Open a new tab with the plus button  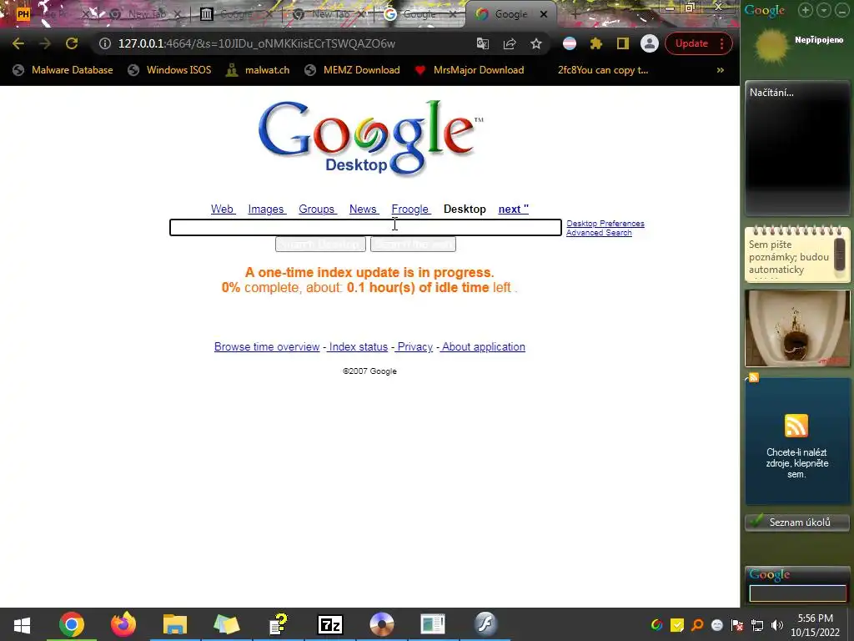(x=575, y=15)
